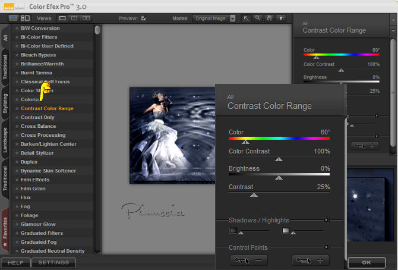The image size is (398, 270).
Task: Add a plus control point
Action: pyautogui.click(x=311, y=260)
